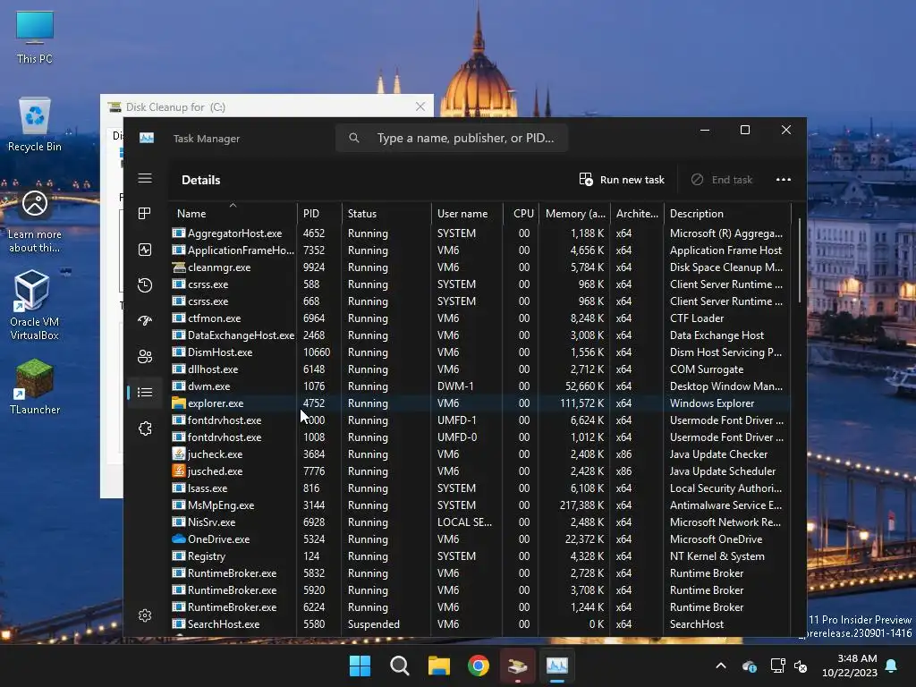Open the clock and date in taskbar
This screenshot has width=916, height=687.
pos(849,666)
